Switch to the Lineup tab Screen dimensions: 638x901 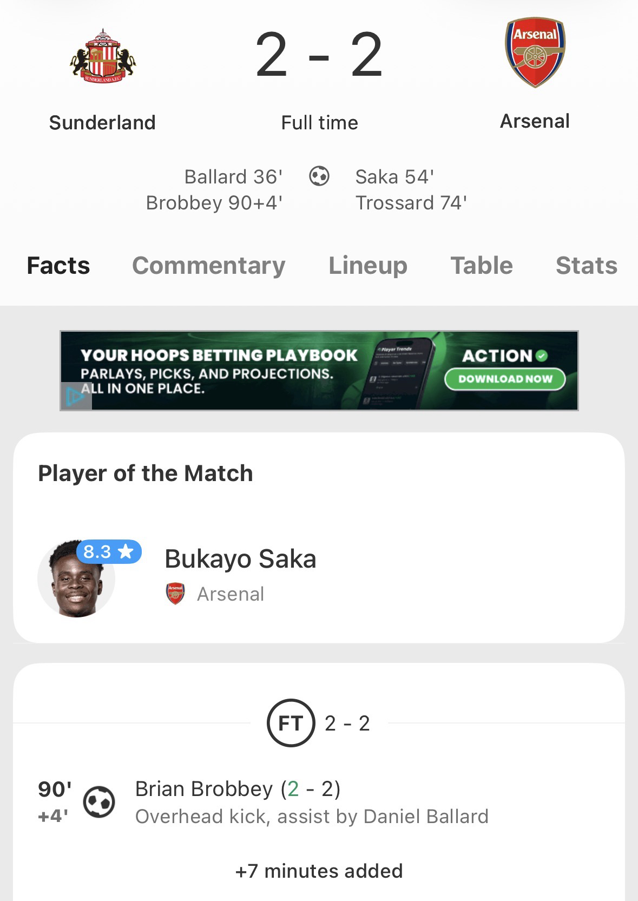click(368, 266)
